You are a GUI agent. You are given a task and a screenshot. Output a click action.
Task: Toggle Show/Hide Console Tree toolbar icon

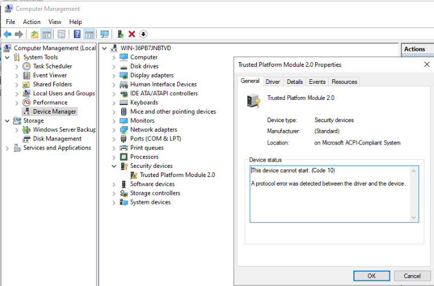pos(46,34)
